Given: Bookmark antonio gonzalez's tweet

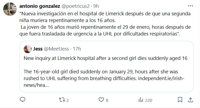Looking at the screenshot, I should (x=180, y=100).
